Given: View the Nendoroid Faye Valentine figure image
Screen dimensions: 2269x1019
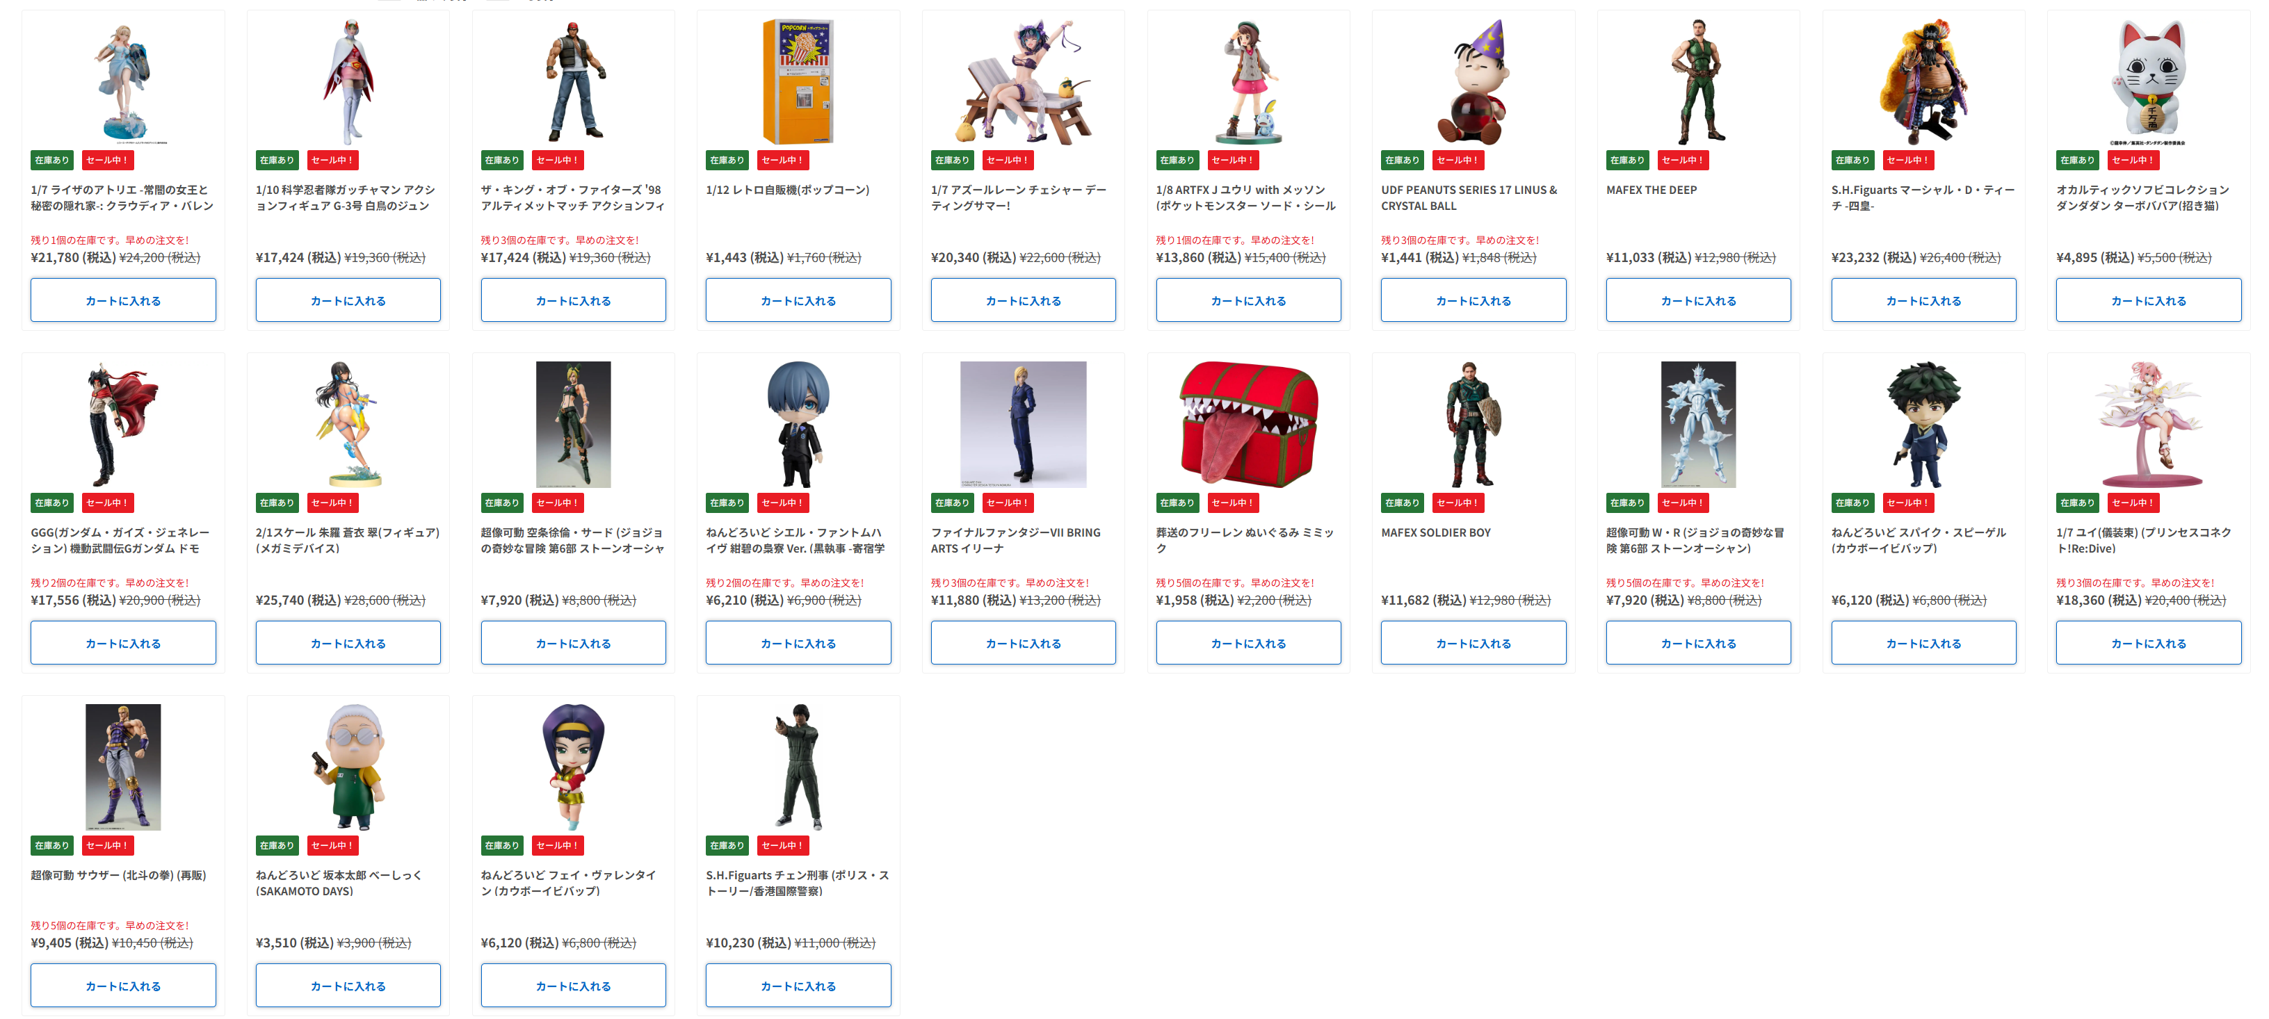Looking at the screenshot, I should coord(572,766).
